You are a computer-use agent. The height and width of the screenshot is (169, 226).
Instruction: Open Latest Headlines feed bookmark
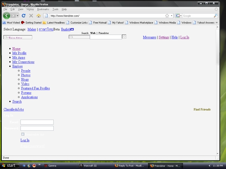pos(54,22)
